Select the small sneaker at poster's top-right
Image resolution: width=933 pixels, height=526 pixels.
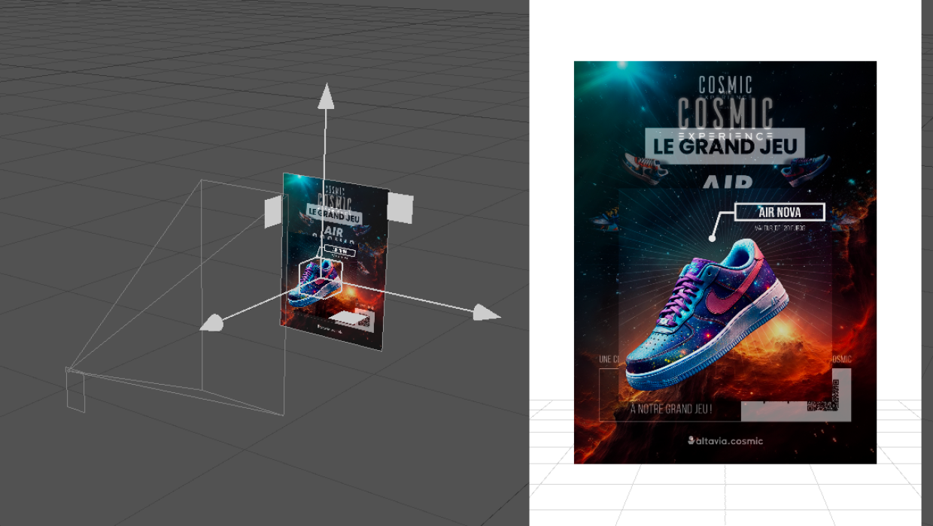[x=805, y=169]
